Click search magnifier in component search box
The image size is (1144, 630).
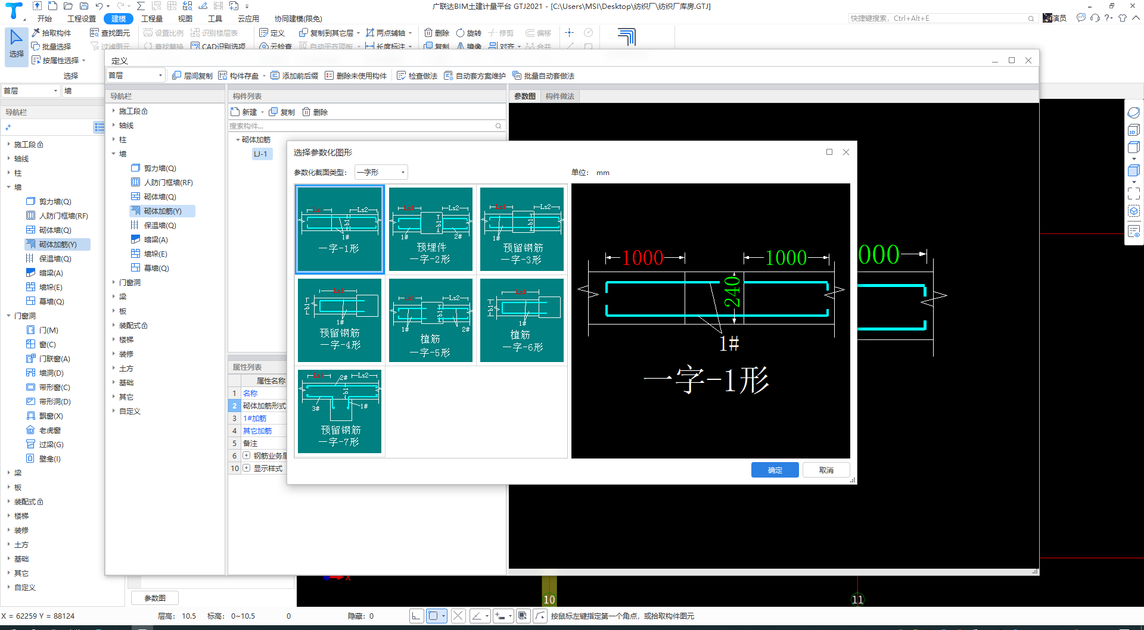pos(498,126)
